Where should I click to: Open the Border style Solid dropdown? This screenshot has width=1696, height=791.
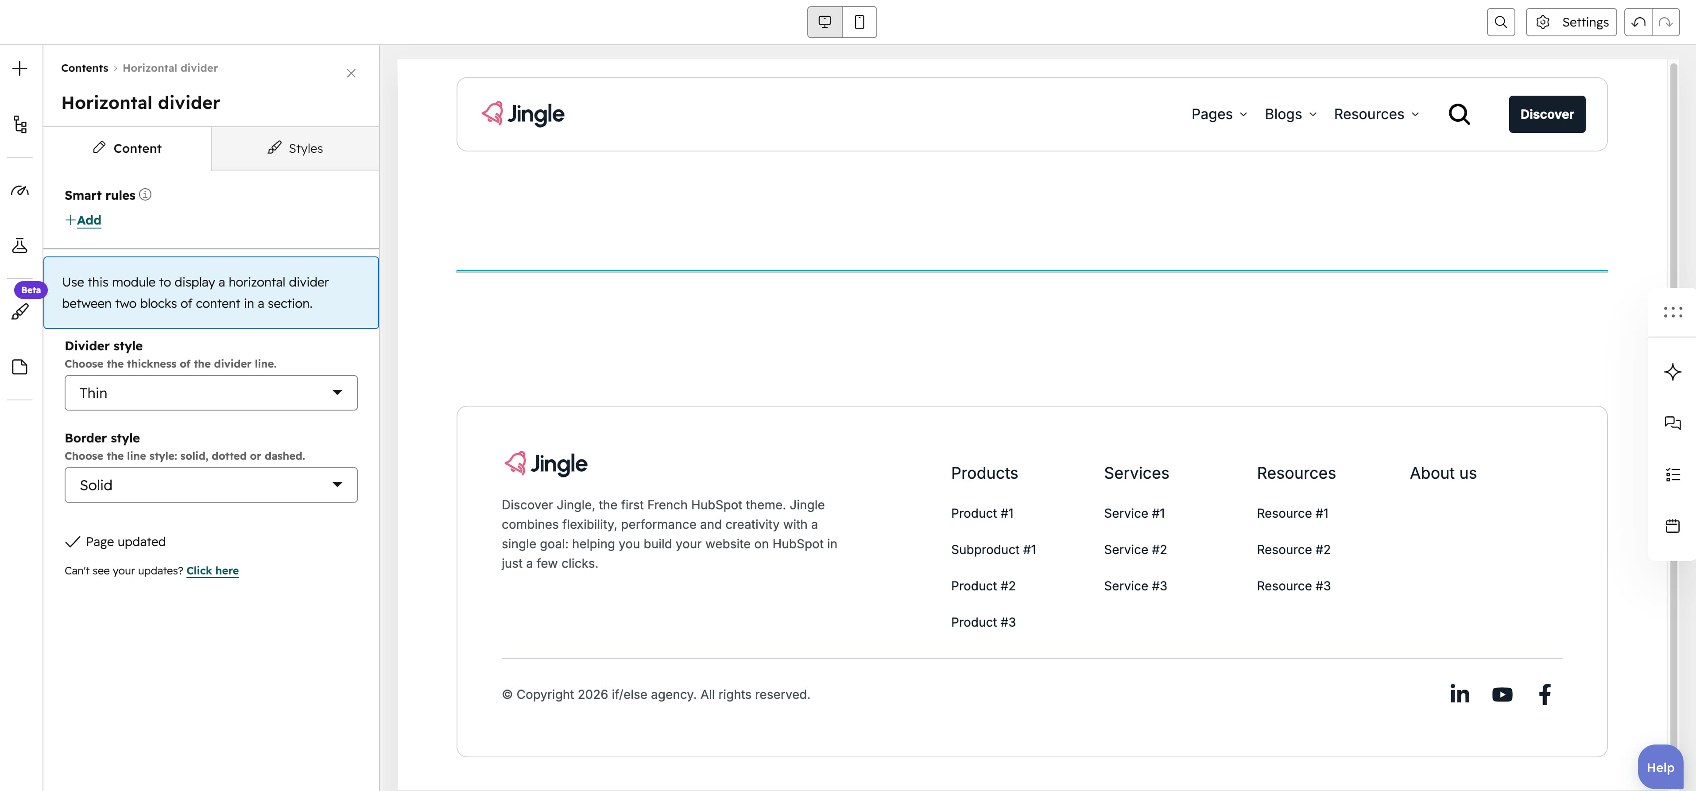211,485
